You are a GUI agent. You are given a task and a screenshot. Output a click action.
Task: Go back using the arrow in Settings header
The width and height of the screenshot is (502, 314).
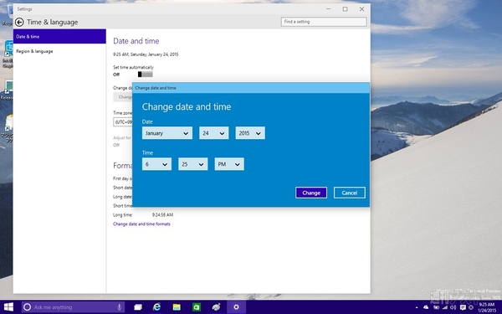click(19, 22)
